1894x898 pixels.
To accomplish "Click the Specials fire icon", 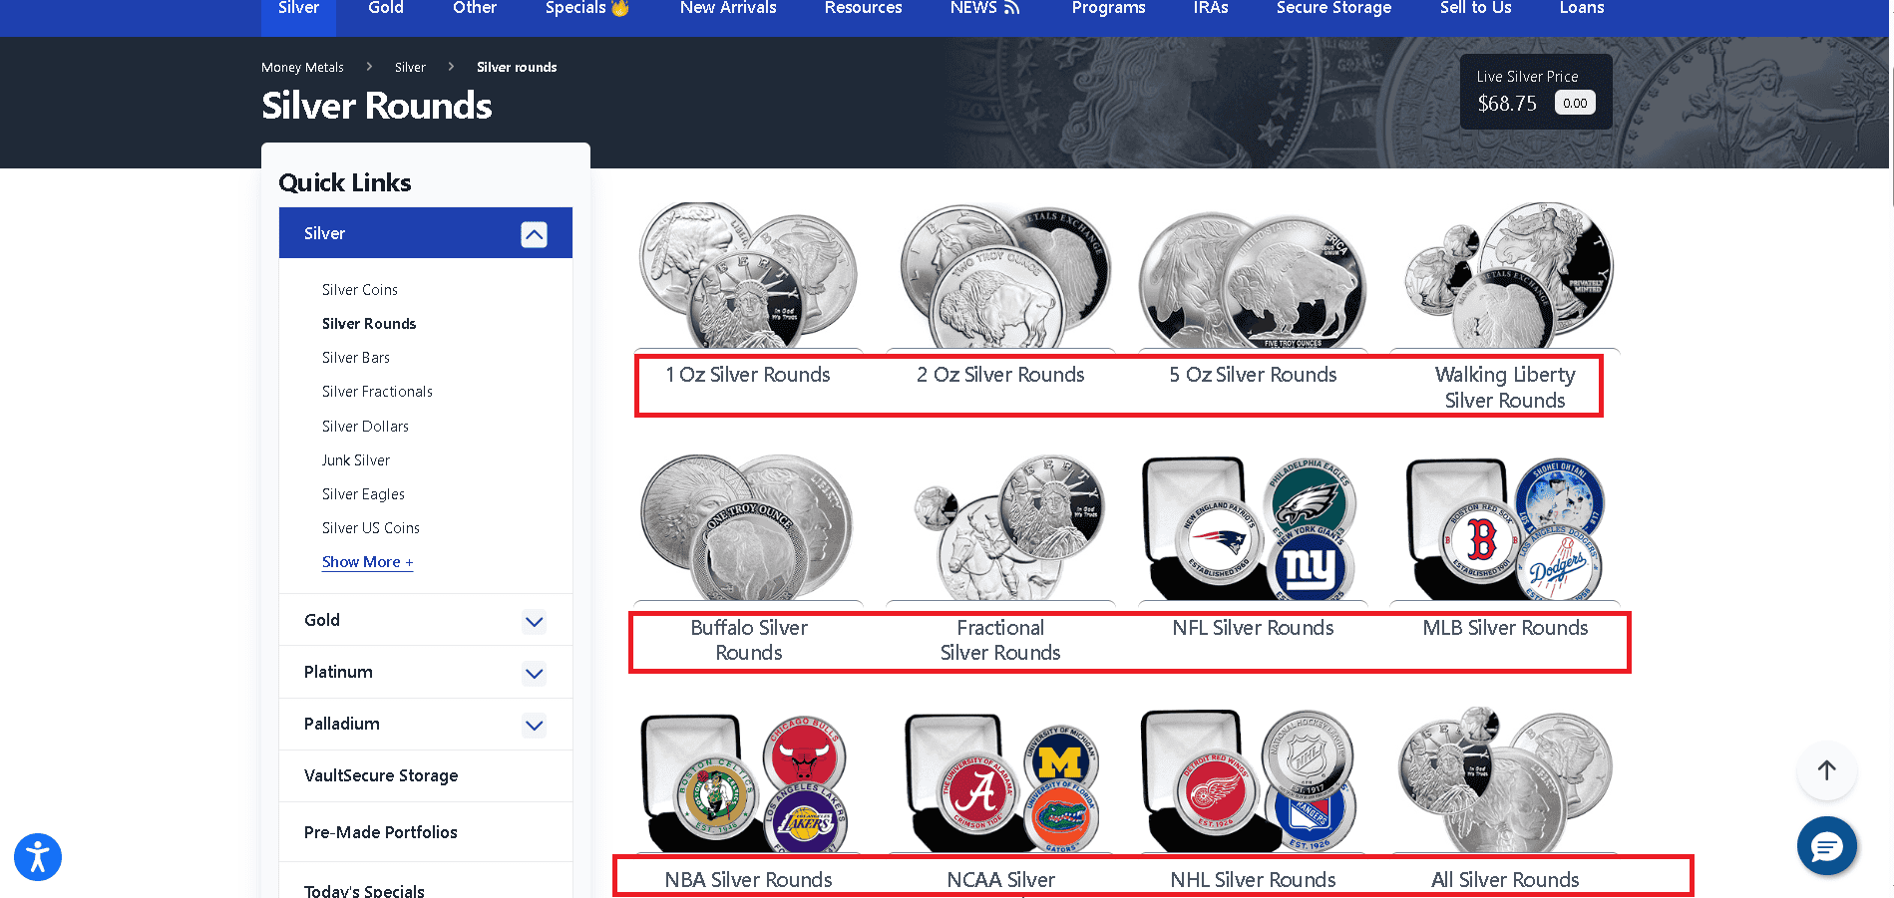I will point(620,8).
